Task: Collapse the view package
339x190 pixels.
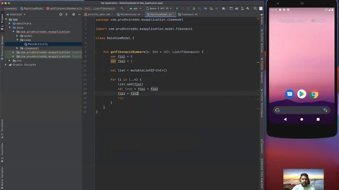Action: click(x=17, y=40)
